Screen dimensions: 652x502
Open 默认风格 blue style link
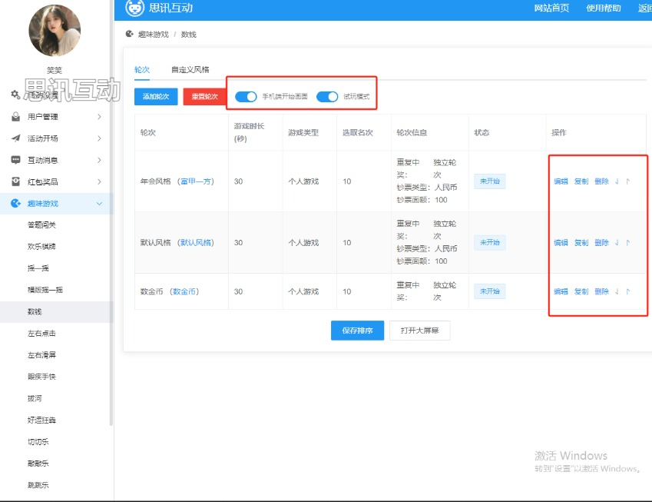coord(195,242)
